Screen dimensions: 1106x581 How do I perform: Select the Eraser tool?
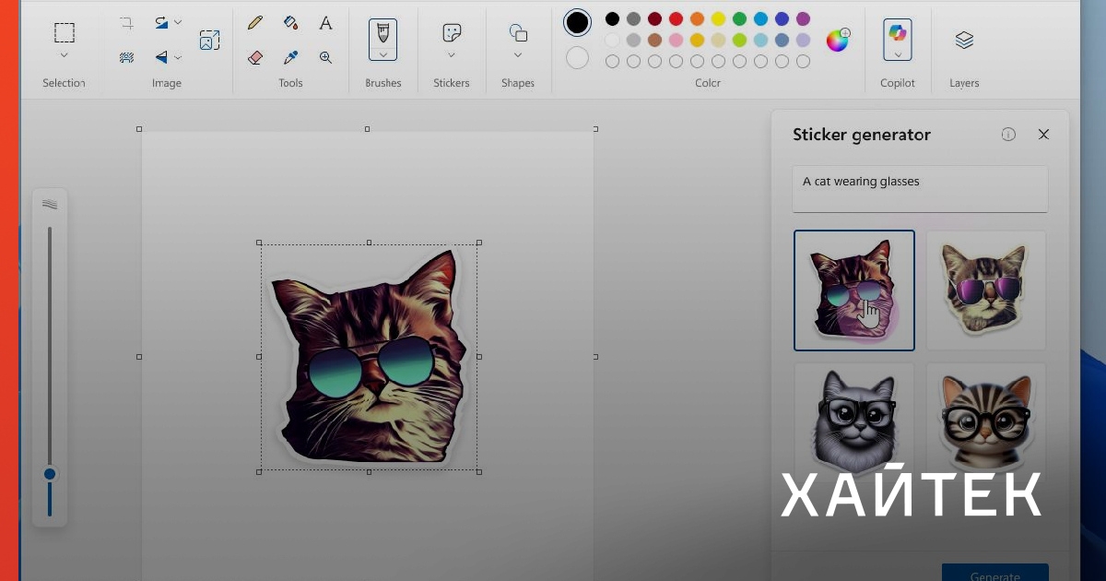(255, 57)
